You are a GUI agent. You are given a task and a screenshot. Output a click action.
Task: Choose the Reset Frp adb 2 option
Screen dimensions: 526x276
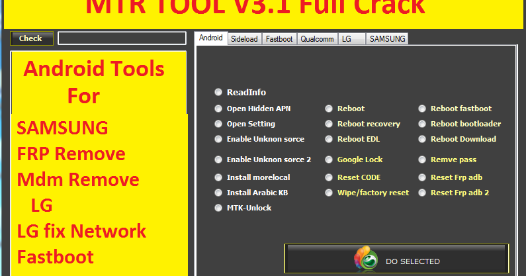(422, 193)
